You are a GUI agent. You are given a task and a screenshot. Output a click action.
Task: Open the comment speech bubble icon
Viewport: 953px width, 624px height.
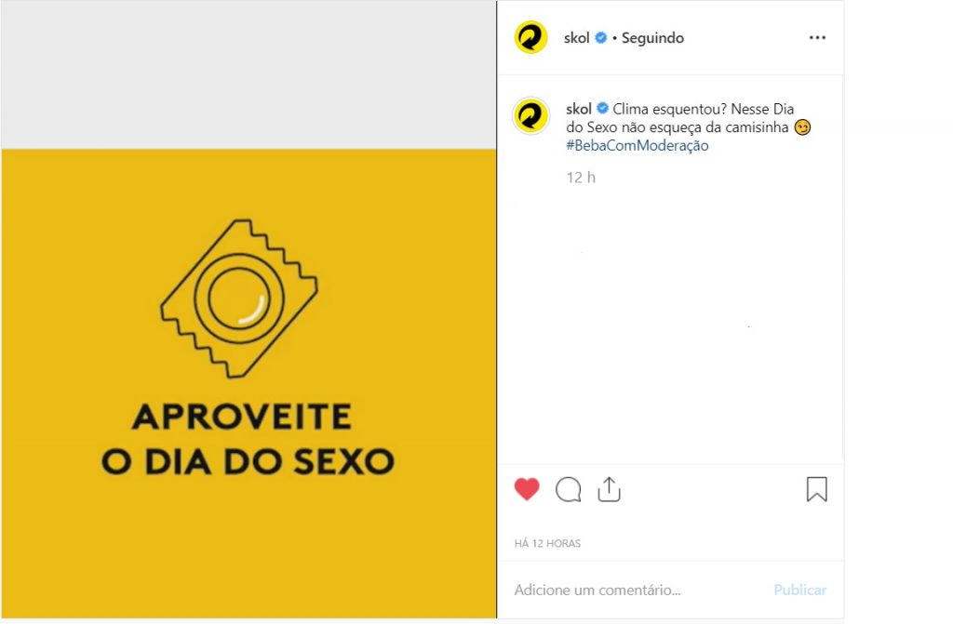(569, 490)
